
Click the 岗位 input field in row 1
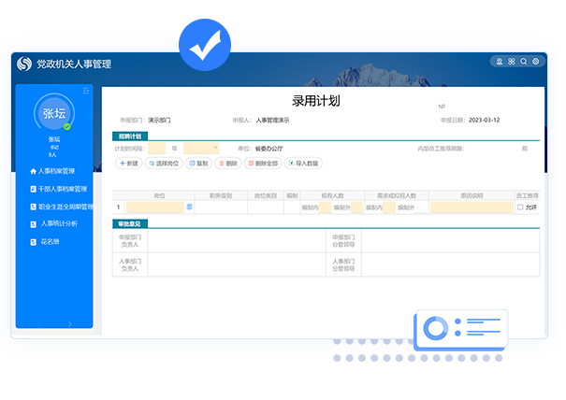point(155,207)
